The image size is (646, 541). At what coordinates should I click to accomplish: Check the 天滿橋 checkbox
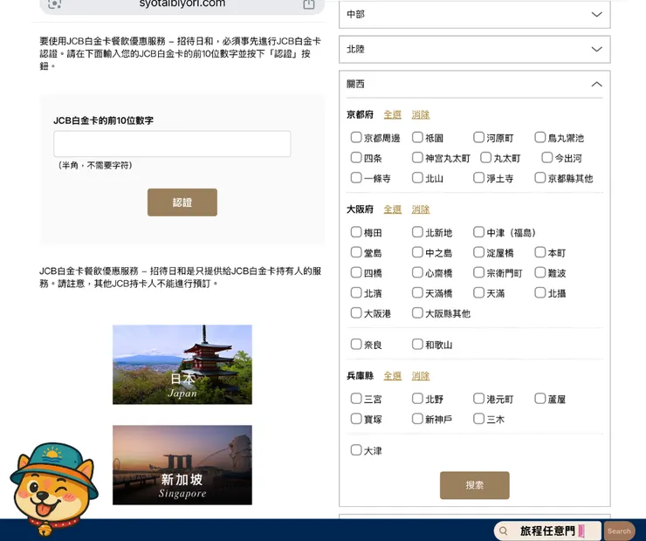(x=417, y=292)
